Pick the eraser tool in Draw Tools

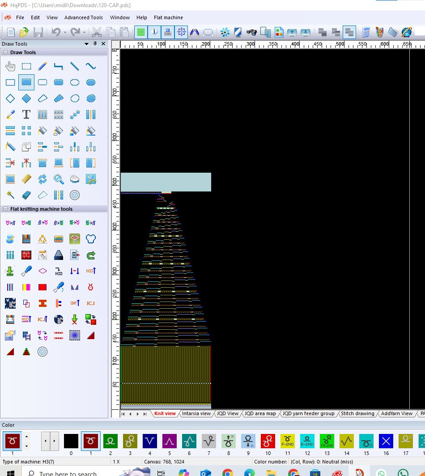(x=26, y=195)
